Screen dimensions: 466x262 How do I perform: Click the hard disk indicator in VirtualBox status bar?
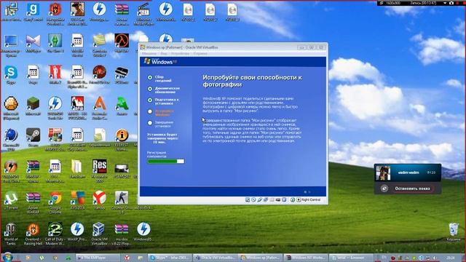pos(248,199)
